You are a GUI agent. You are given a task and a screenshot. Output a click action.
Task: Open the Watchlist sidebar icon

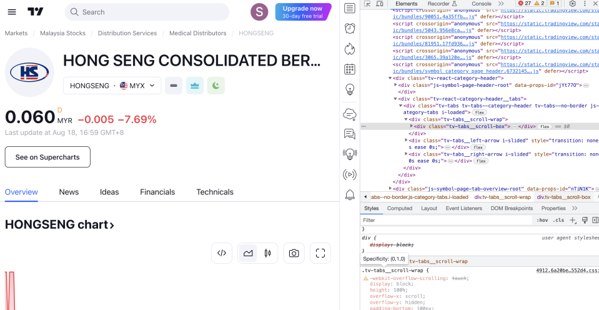pyautogui.click(x=350, y=8)
